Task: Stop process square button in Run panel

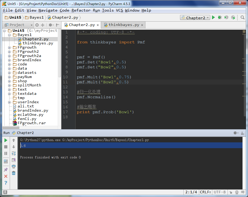Action: [x=6, y=147]
